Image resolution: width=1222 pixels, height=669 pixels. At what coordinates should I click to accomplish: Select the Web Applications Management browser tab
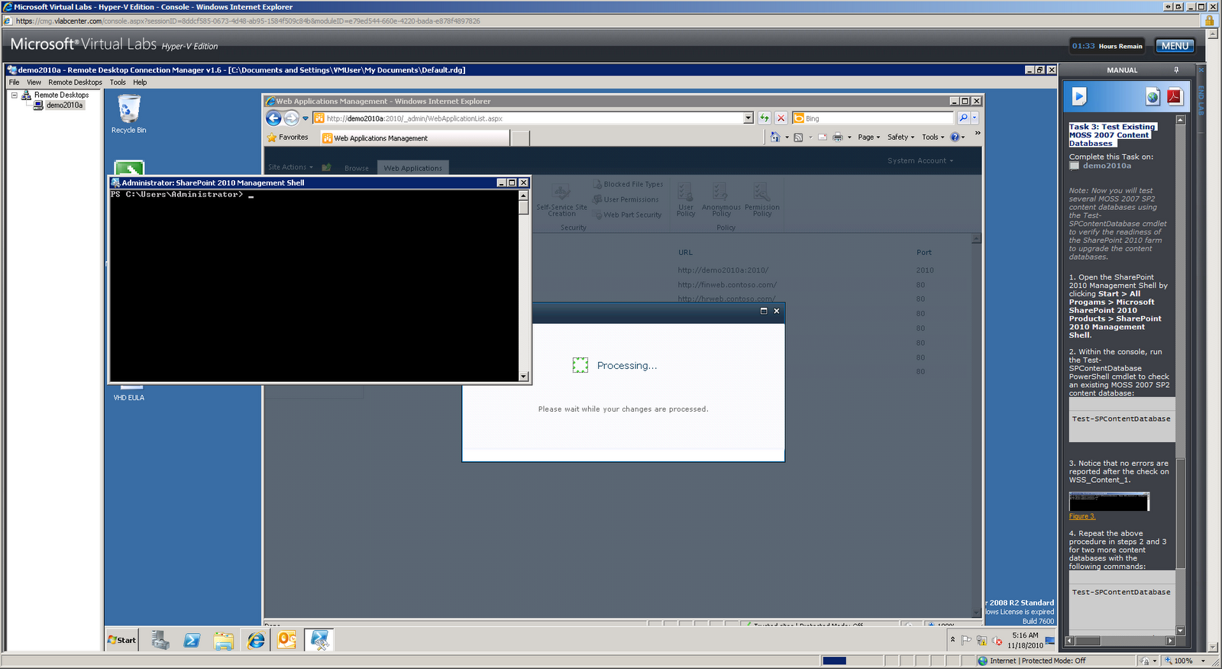click(x=415, y=138)
